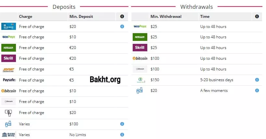
Task: Click the Neteller withdrawal logo
Action: point(140,37)
